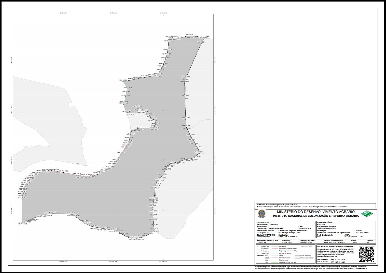Screen dimensions: 386x273
Task: Select the yellow Vértice tipo O marker symbol
Action: coord(258,253)
